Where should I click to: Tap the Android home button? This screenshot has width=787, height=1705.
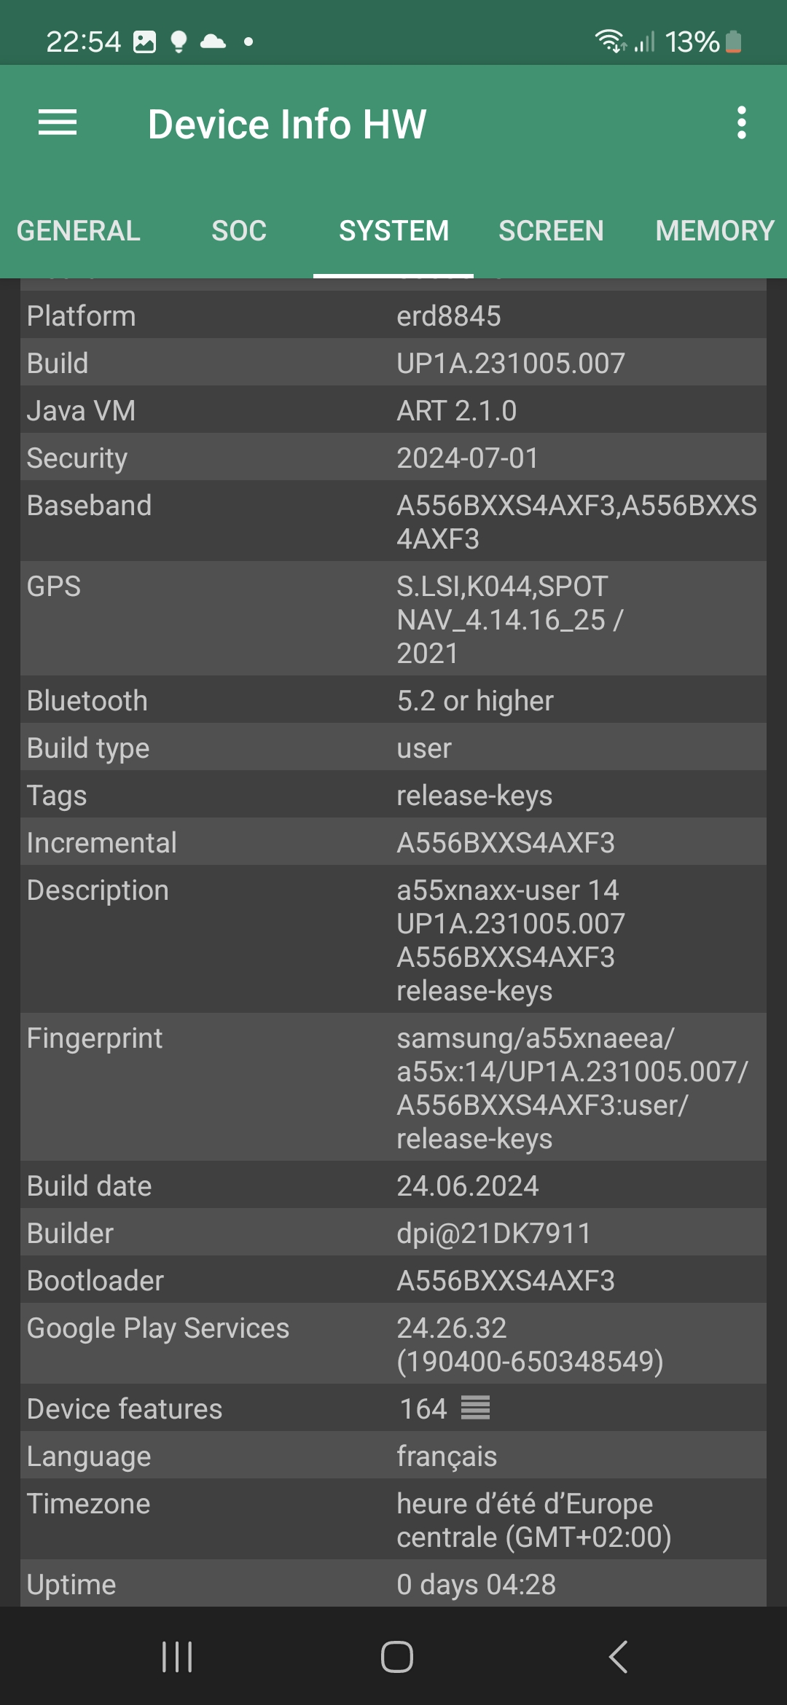pyautogui.click(x=396, y=1657)
